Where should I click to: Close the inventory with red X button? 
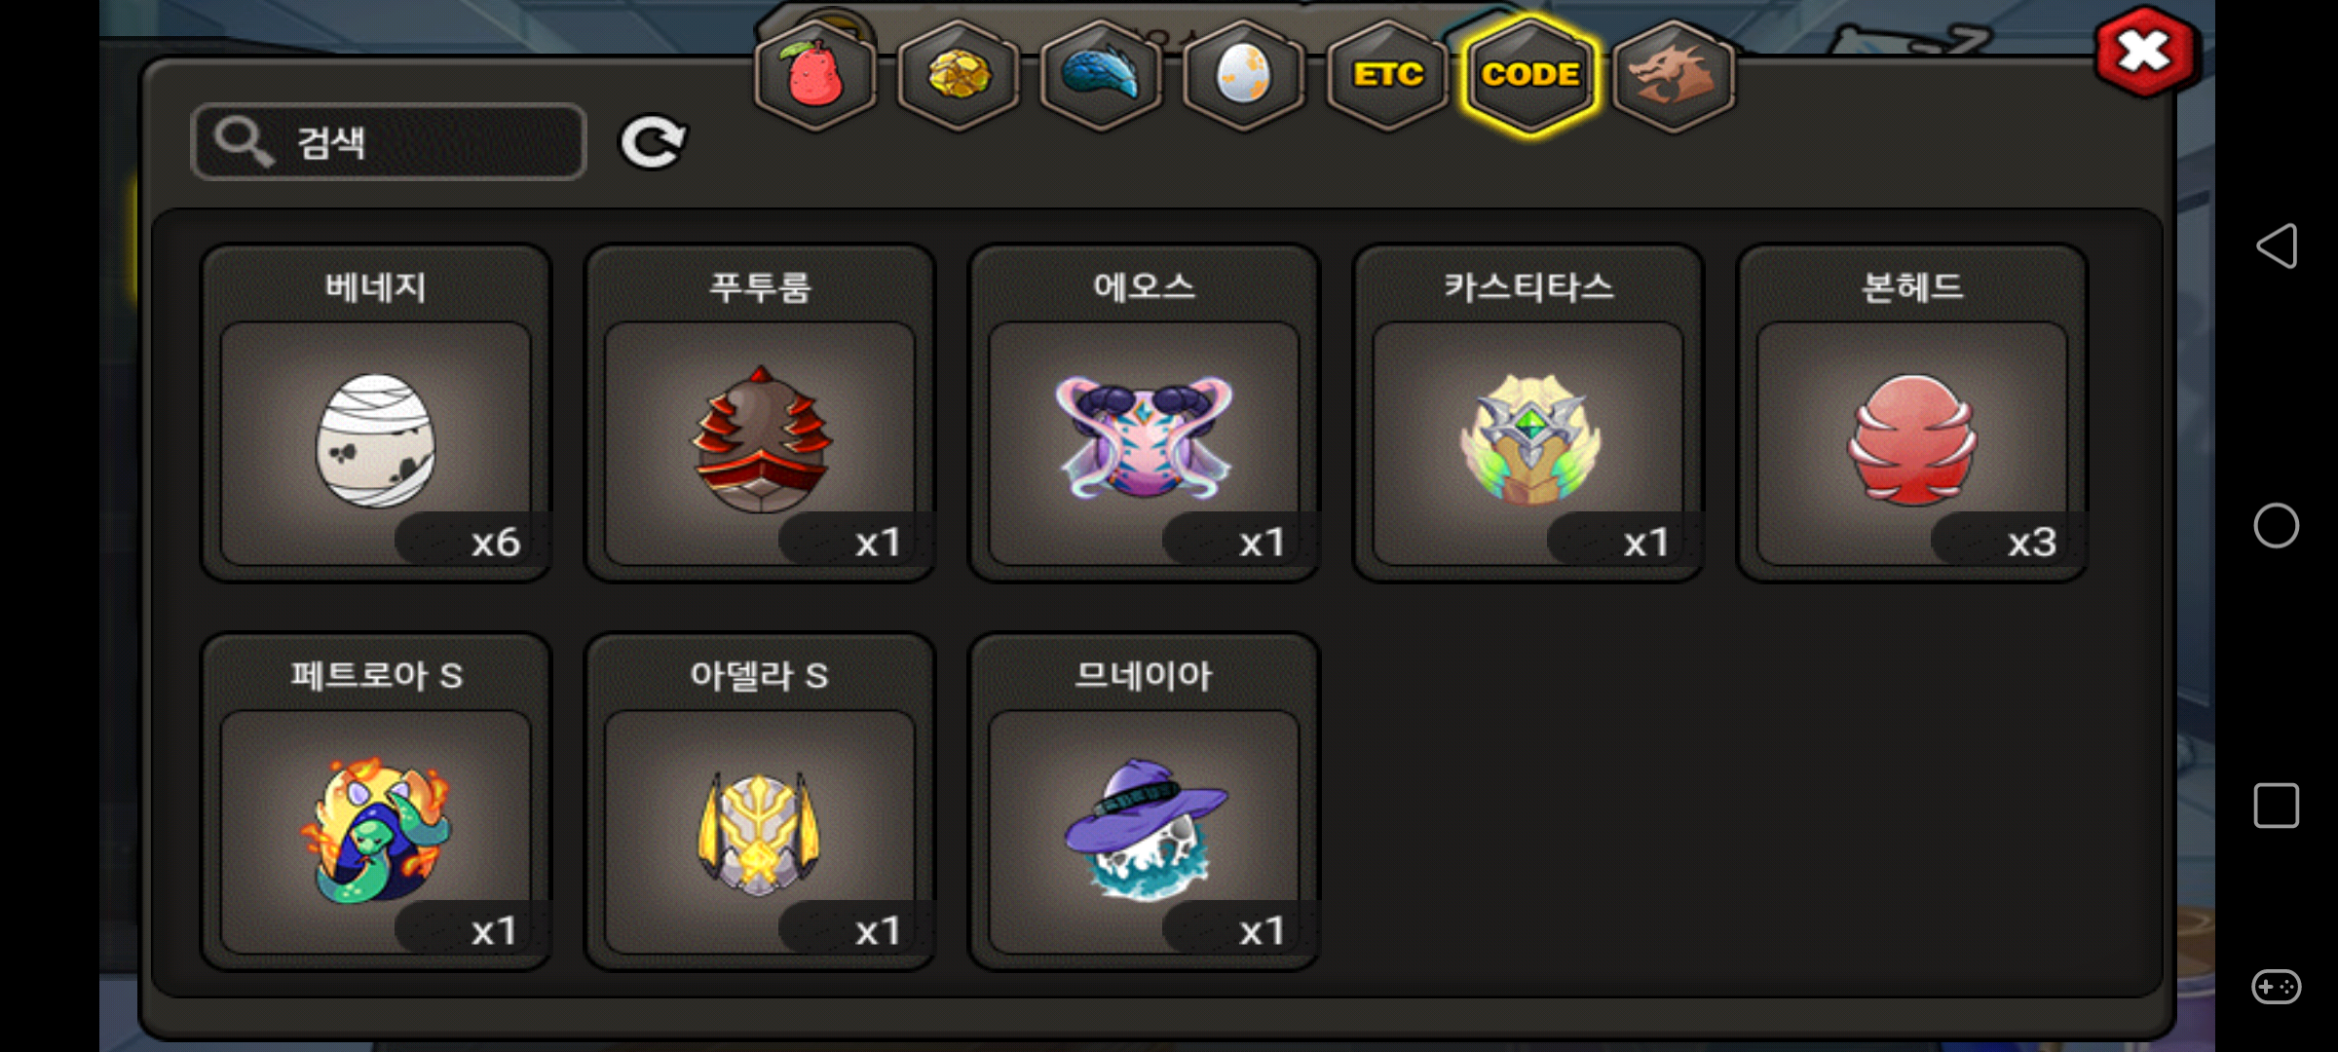coord(2146,53)
